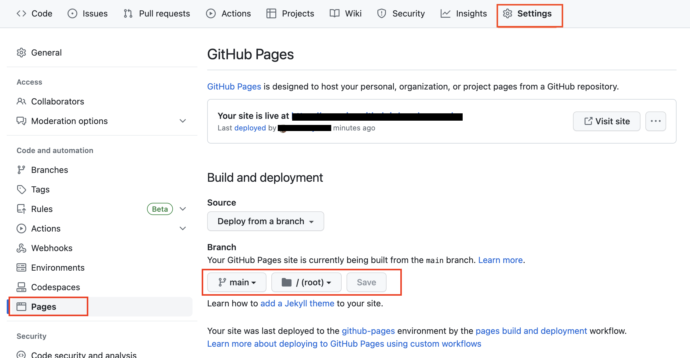Click the github-pages environment link
This screenshot has width=690, height=358.
click(x=368, y=331)
